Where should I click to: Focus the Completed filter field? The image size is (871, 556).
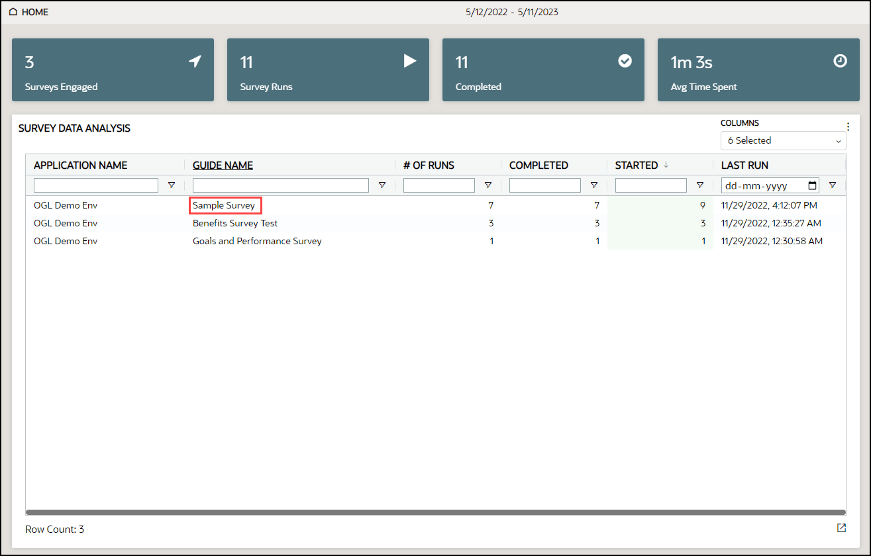click(x=545, y=185)
